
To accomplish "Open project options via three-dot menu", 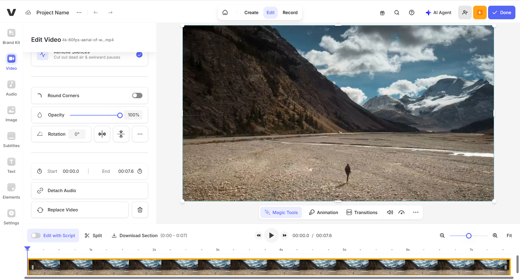I will coord(79,12).
